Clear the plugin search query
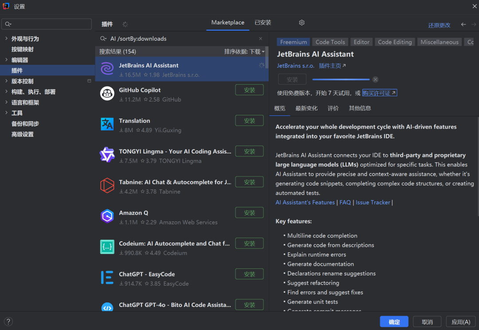This screenshot has width=479, height=330. pos(261,39)
